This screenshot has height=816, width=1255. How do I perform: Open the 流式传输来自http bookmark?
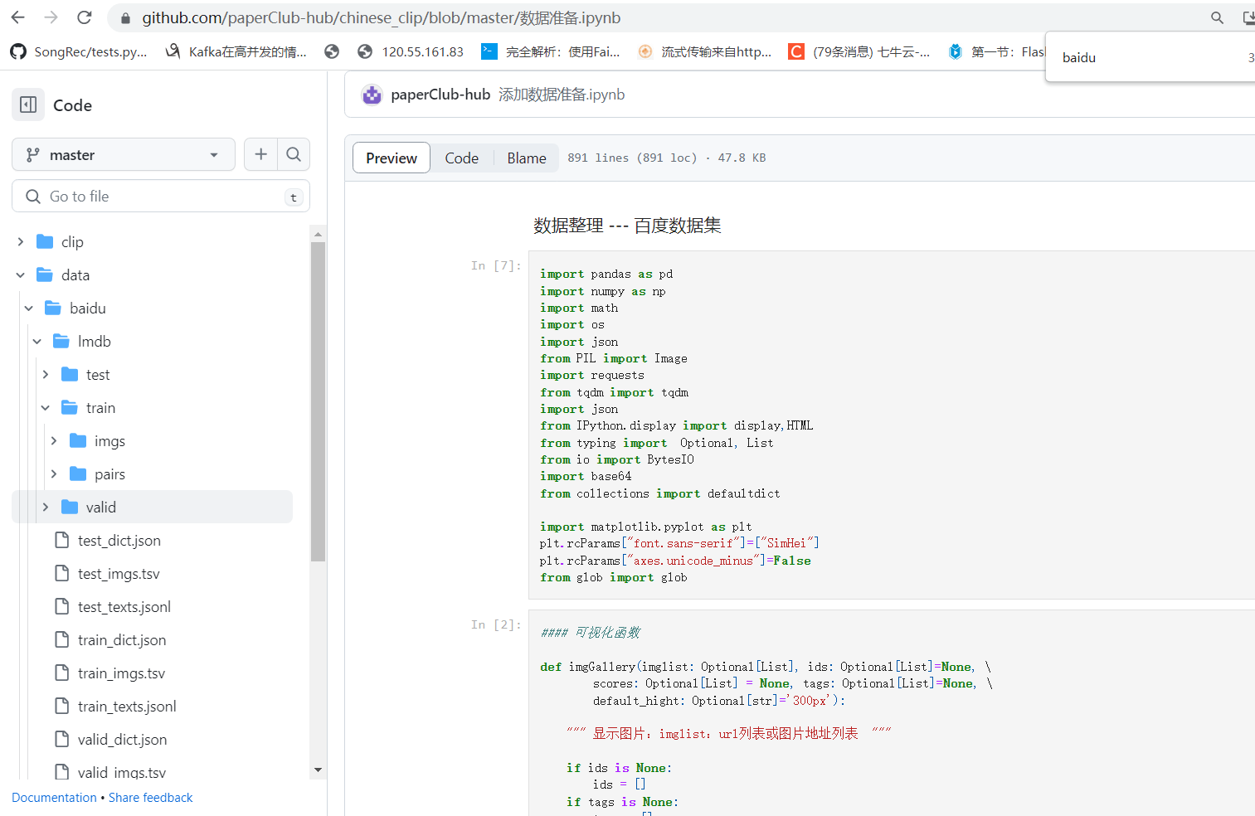pos(705,51)
